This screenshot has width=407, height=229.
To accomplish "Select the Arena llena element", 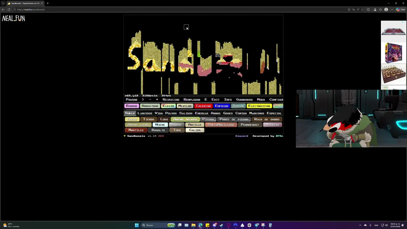I will (138, 125).
